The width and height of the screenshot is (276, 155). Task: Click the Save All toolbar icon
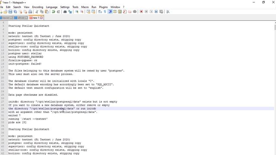click(16, 12)
